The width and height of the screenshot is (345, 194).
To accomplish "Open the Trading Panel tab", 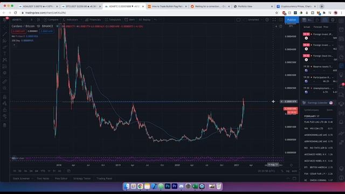I will (104, 178).
